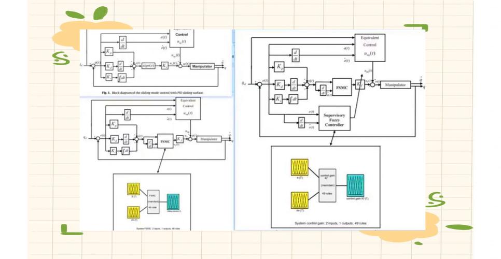Click the Supervisory Fuzzy Controller block

pos(334,119)
